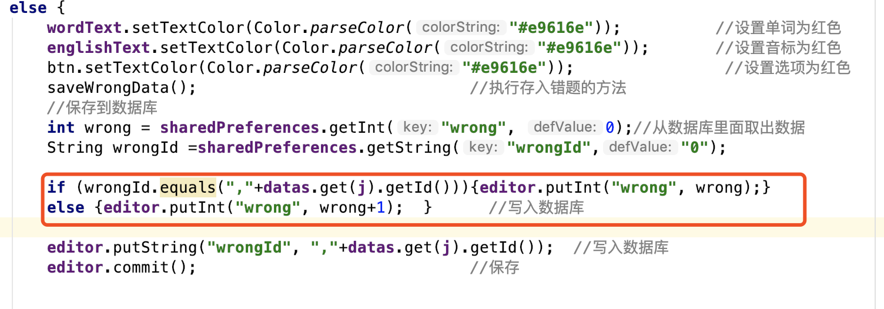The height and width of the screenshot is (309, 884).
Task: Click the saveWrongData() method call
Action: pyautogui.click(x=121, y=88)
